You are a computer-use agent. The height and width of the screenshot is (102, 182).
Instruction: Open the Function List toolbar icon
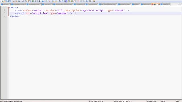[x=75, y=1]
